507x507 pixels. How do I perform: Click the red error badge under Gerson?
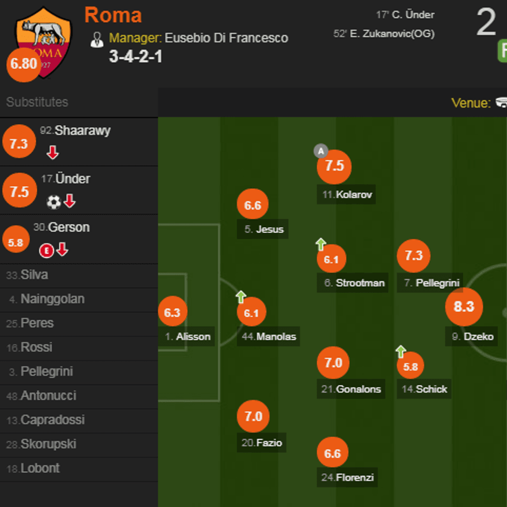(x=47, y=251)
